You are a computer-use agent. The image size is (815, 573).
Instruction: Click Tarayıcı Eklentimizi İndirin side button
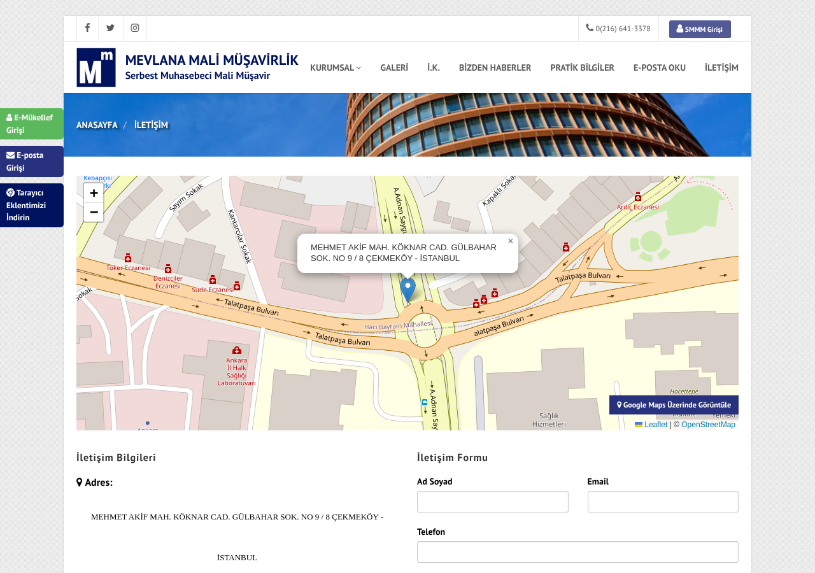click(32, 205)
